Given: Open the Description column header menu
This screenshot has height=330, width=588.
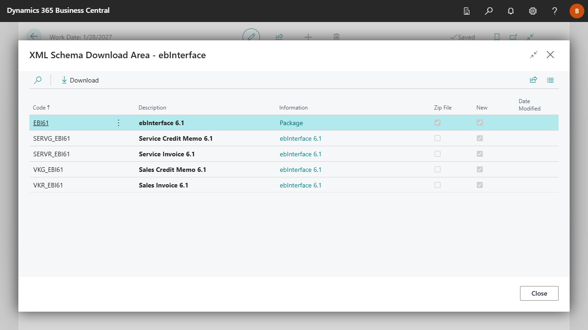Looking at the screenshot, I should 153,108.
